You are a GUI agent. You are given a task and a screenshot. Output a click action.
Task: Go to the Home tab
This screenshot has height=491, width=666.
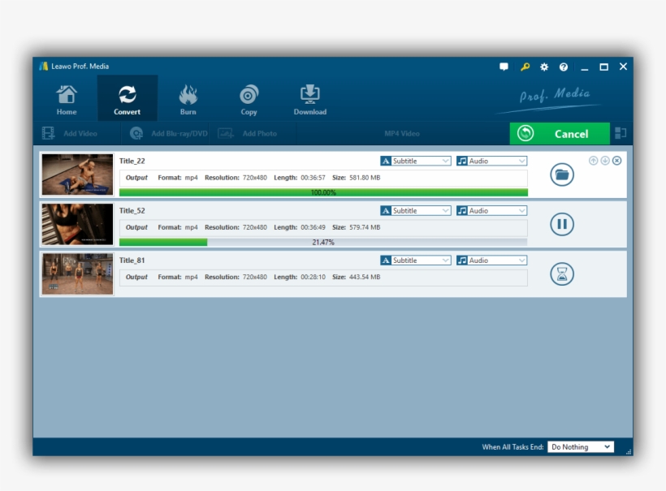pyautogui.click(x=67, y=97)
